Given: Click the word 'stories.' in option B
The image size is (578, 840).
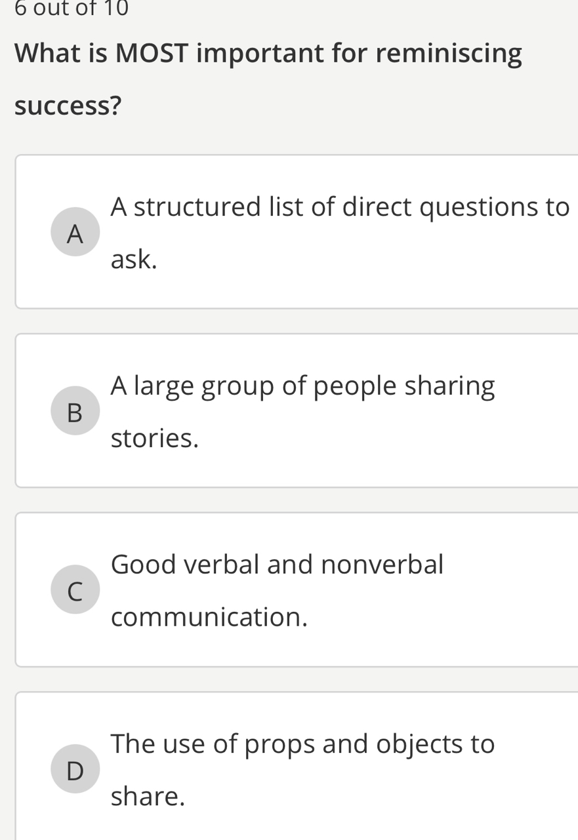Looking at the screenshot, I should [155, 439].
